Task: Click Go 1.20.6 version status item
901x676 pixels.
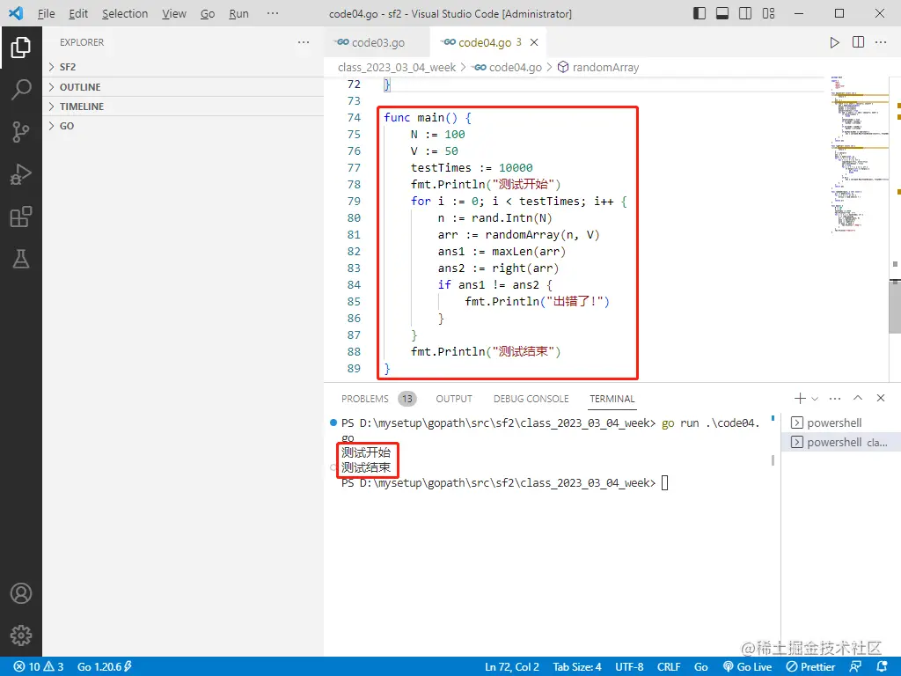Action: pos(105,667)
